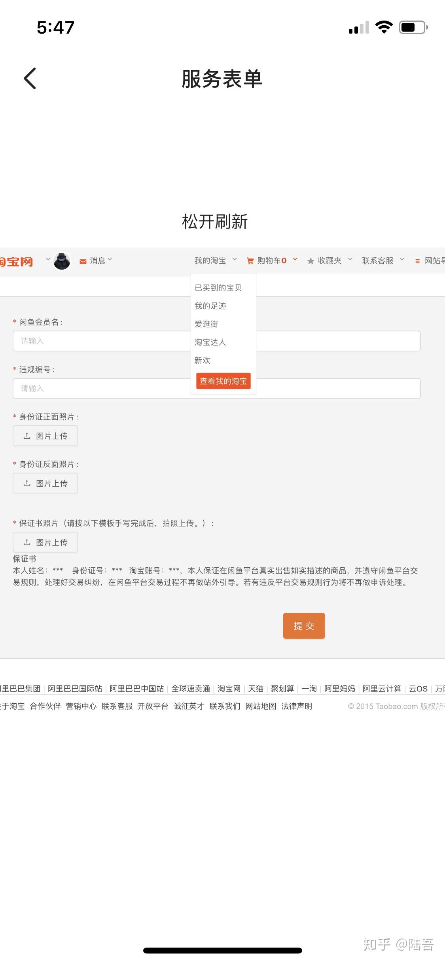The width and height of the screenshot is (445, 963).
Task: Open the shopping cart icon
Action: (250, 261)
